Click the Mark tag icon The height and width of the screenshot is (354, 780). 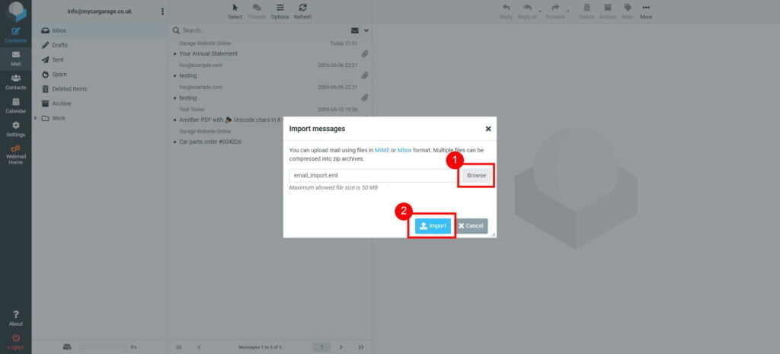(x=628, y=11)
